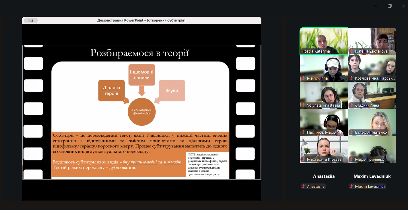Click muted mic icon beside Maxim Levadniuk label

pyautogui.click(x=352, y=187)
